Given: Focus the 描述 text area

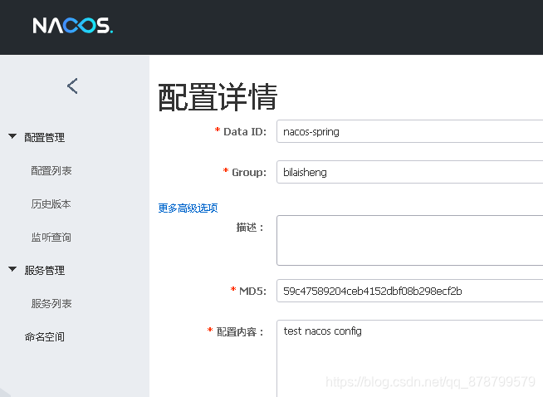Looking at the screenshot, I should [x=409, y=240].
